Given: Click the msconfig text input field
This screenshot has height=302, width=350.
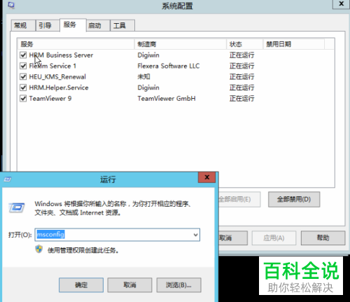Looking at the screenshot, I should [118, 235].
